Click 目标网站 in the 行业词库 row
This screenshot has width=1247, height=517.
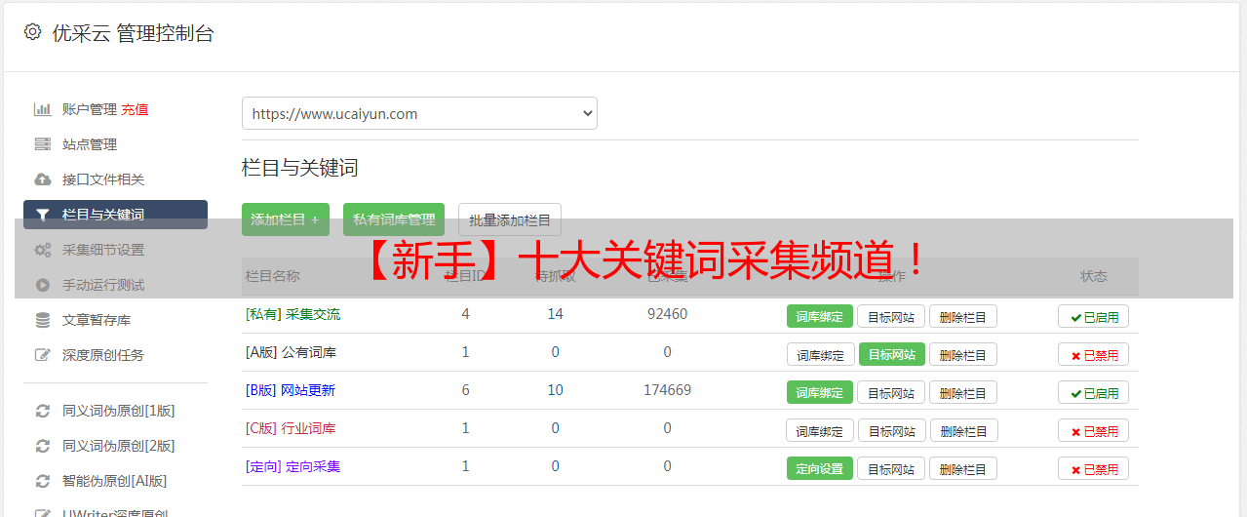892,430
